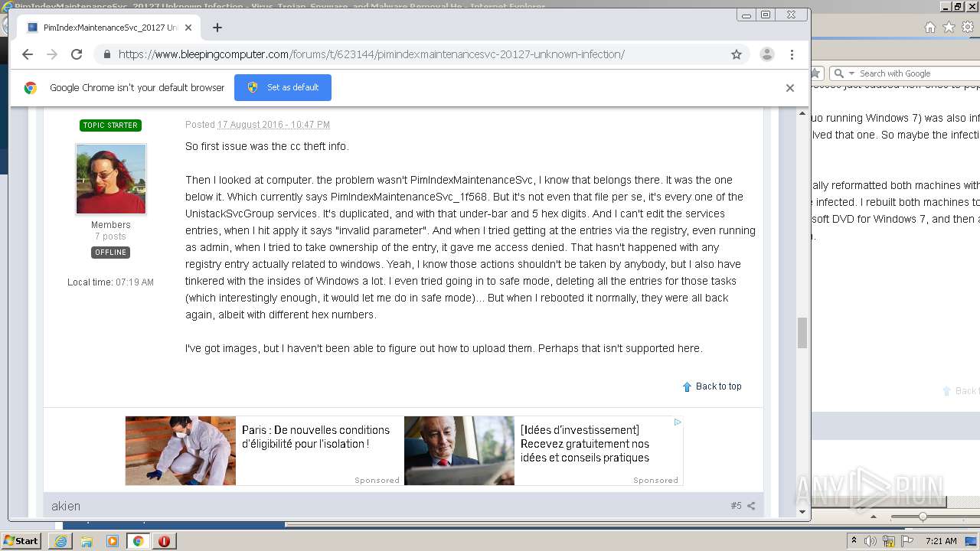Viewport: 980px width, 551px height.
Task: Click the Chrome page vertical scrollbar thumb
Action: pos(802,332)
